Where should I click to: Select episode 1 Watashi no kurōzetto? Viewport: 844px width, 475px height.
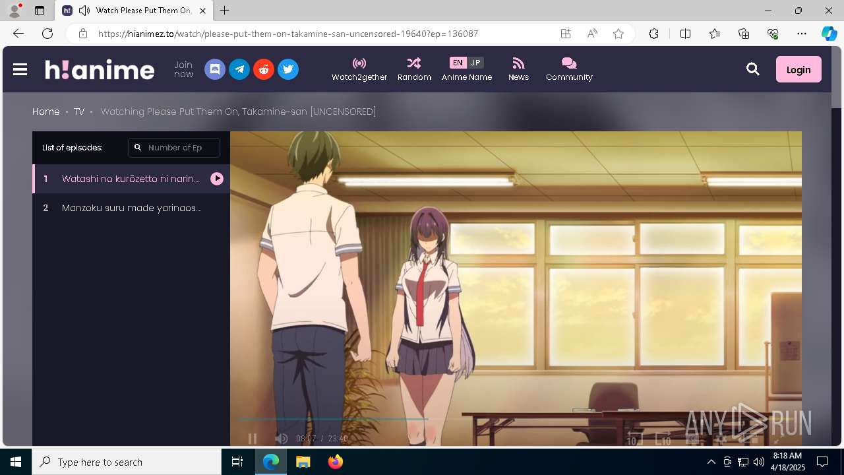pos(131,179)
